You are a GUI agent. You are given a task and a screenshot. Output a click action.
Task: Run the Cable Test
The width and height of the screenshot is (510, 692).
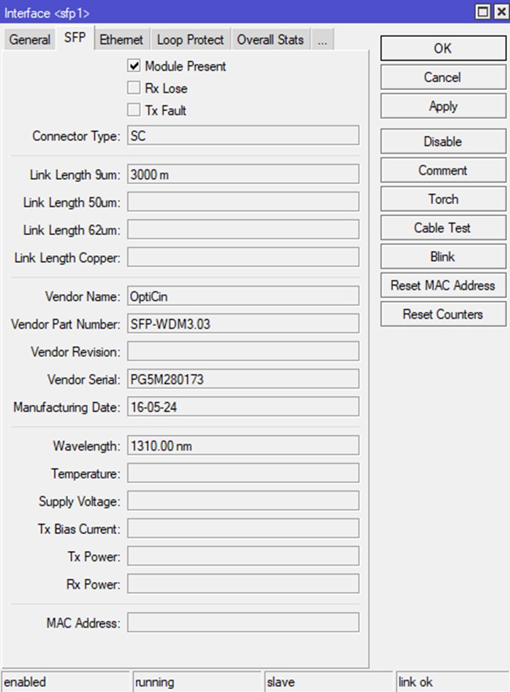pos(443,228)
